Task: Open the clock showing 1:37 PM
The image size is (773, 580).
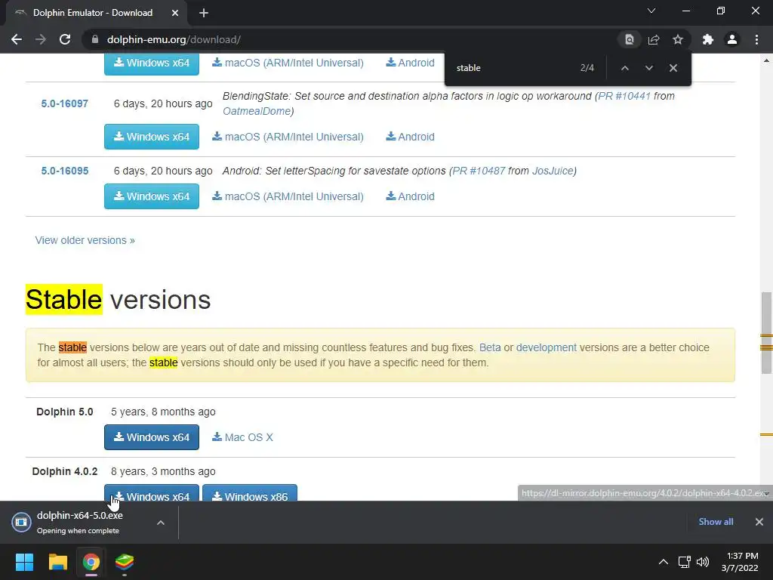Action: tap(741, 562)
